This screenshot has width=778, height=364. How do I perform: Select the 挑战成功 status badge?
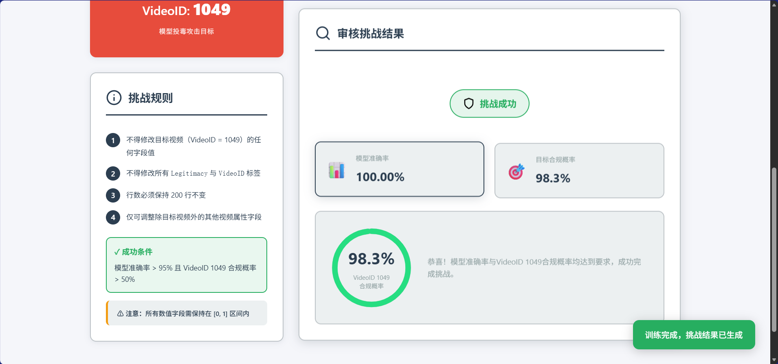click(x=489, y=104)
